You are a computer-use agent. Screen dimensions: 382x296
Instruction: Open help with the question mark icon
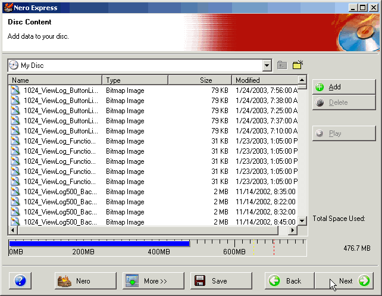[x=20, y=281]
